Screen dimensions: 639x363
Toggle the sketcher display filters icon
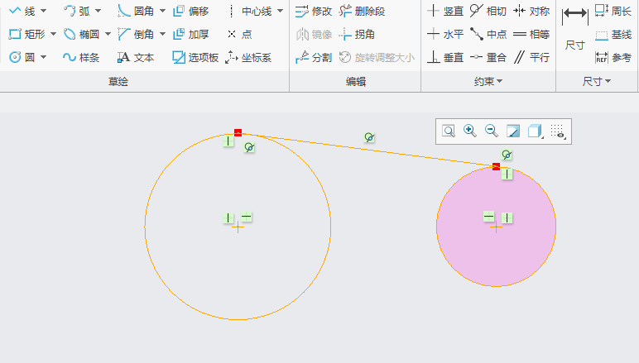[x=557, y=131]
